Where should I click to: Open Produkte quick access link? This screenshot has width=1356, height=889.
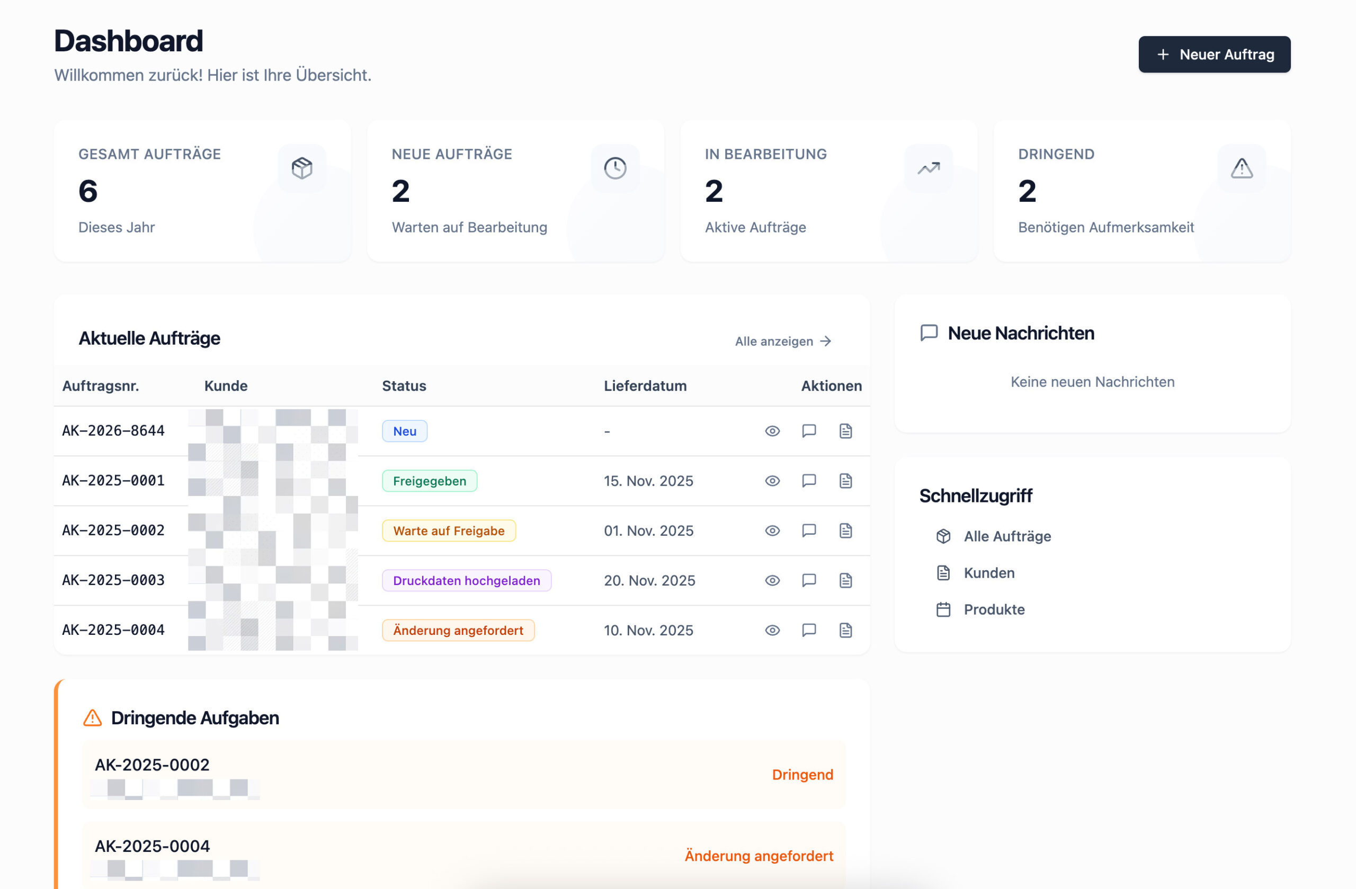coord(994,609)
